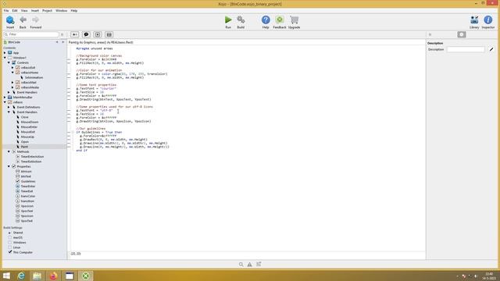Open the Help menu
This screenshot has width=500, height=281.
click(x=74, y=10)
